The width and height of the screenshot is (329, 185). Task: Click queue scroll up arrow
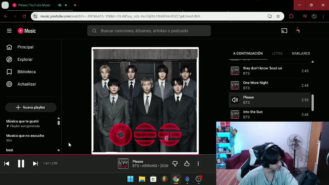[313, 62]
